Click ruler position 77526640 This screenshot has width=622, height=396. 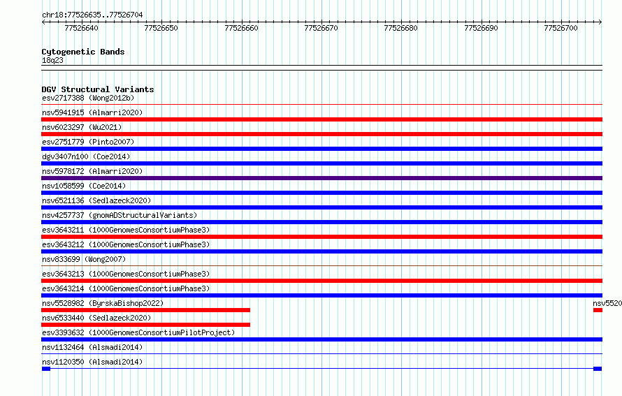pos(81,28)
